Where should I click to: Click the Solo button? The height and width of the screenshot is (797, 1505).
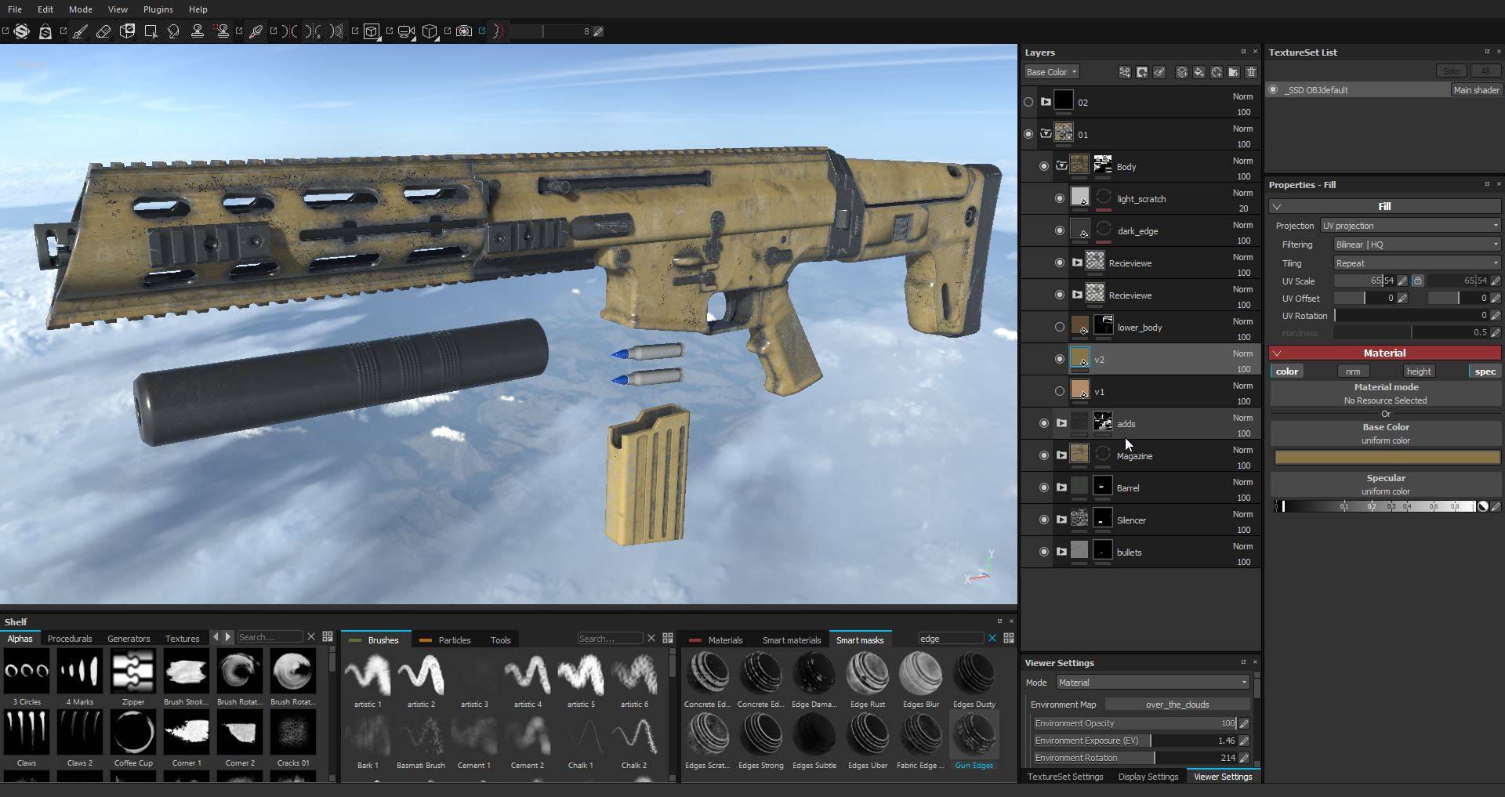tap(1451, 71)
